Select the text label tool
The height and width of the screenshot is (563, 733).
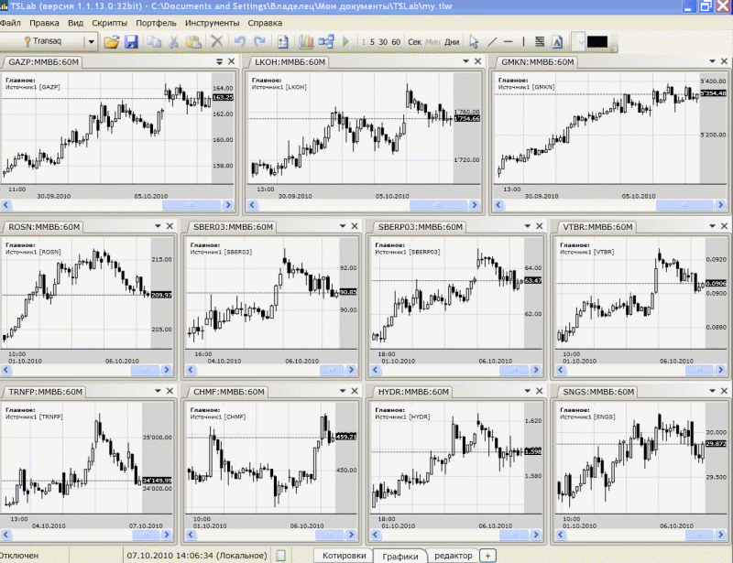557,42
